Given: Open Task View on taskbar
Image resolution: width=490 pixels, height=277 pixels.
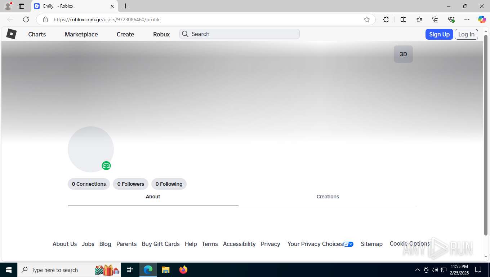Looking at the screenshot, I should (130, 270).
